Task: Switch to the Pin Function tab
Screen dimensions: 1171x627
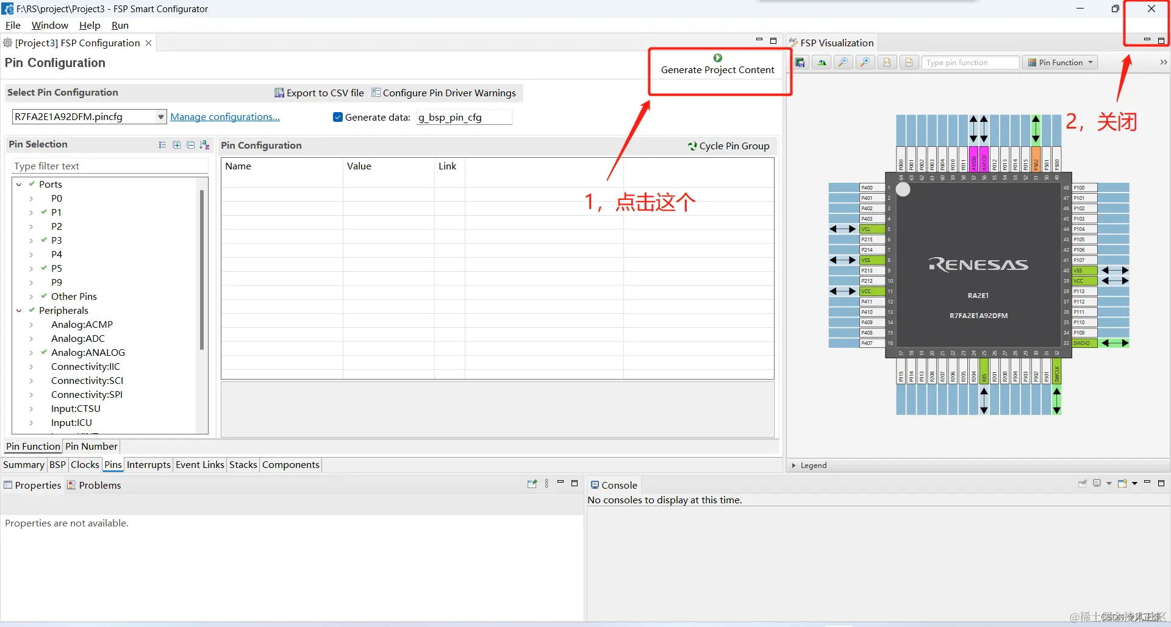Action: 33,446
